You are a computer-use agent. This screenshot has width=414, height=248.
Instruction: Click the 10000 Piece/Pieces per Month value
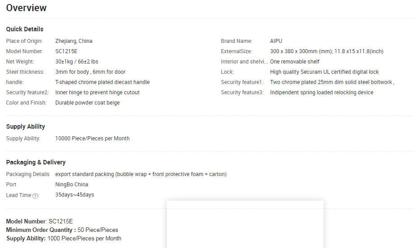(92, 139)
